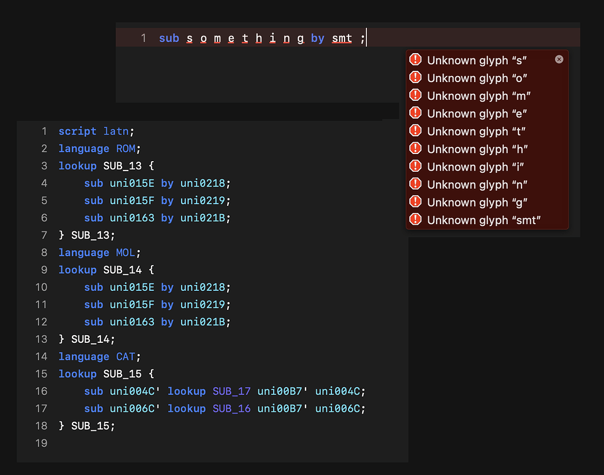Click the error icon beside Unknown glyph "h"
Screen dimensions: 604x475
point(415,149)
